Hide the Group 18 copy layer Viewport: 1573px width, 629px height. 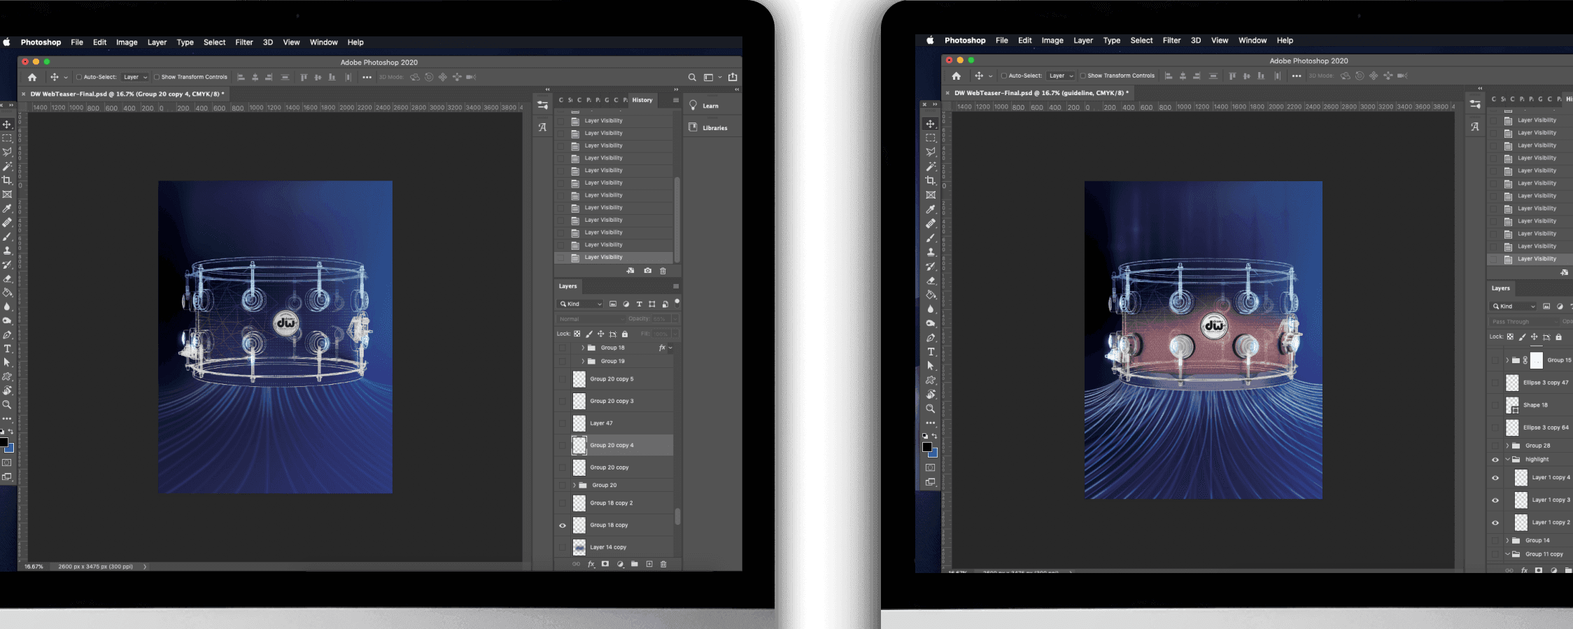563,525
